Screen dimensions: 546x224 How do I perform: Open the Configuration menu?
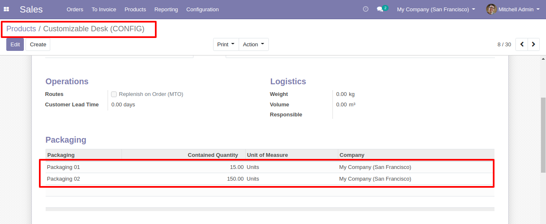(202, 9)
